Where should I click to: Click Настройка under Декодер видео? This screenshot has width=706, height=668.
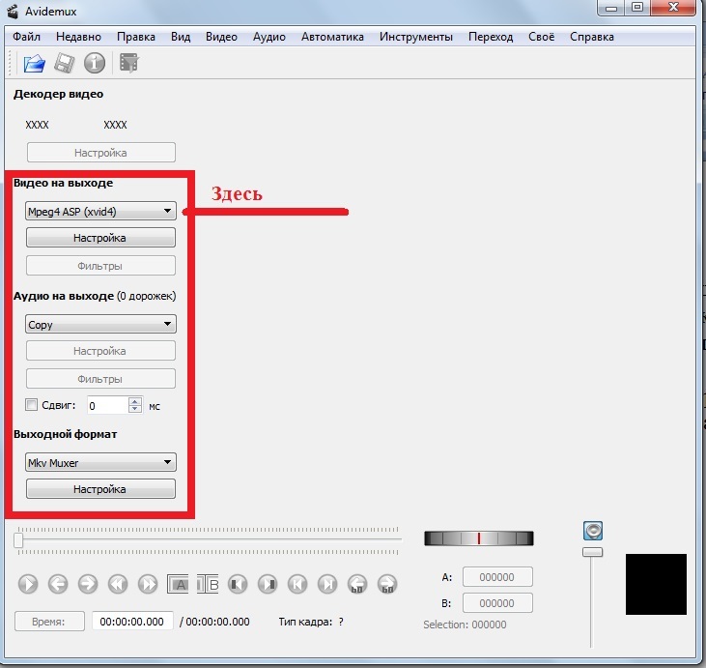coord(101,153)
